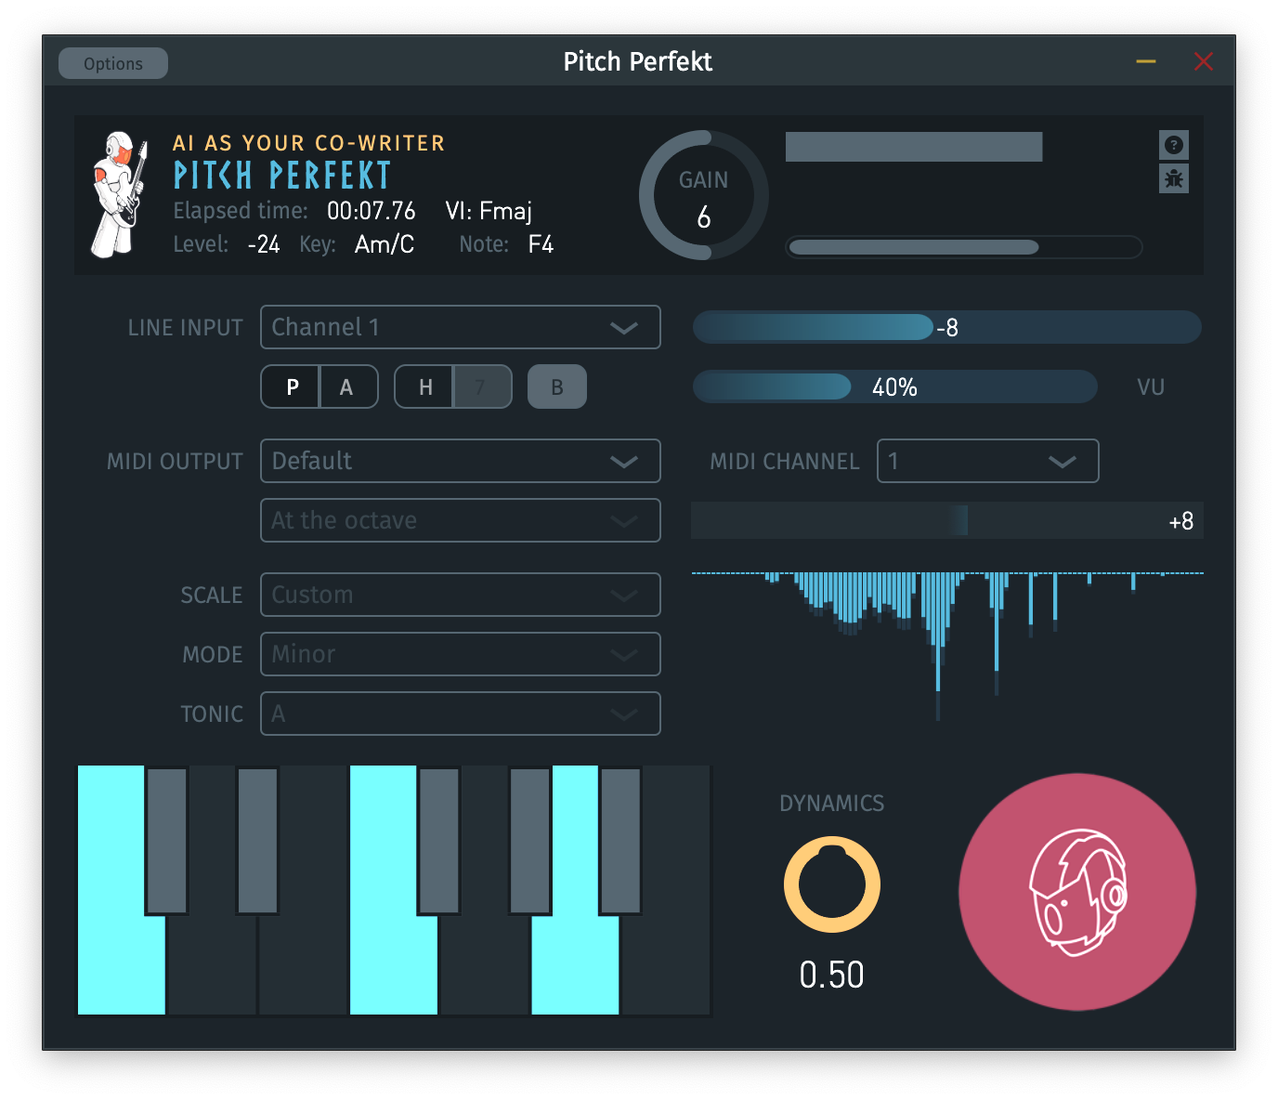Click the GAIN circular knob
The height and width of the screenshot is (1100, 1278).
[x=704, y=195]
